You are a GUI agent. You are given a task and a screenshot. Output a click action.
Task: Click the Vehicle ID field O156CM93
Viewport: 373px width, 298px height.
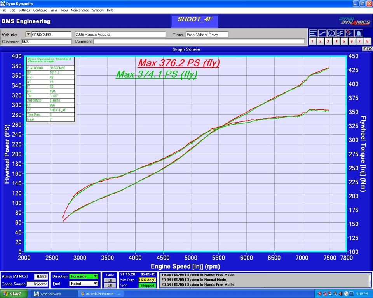click(51, 35)
